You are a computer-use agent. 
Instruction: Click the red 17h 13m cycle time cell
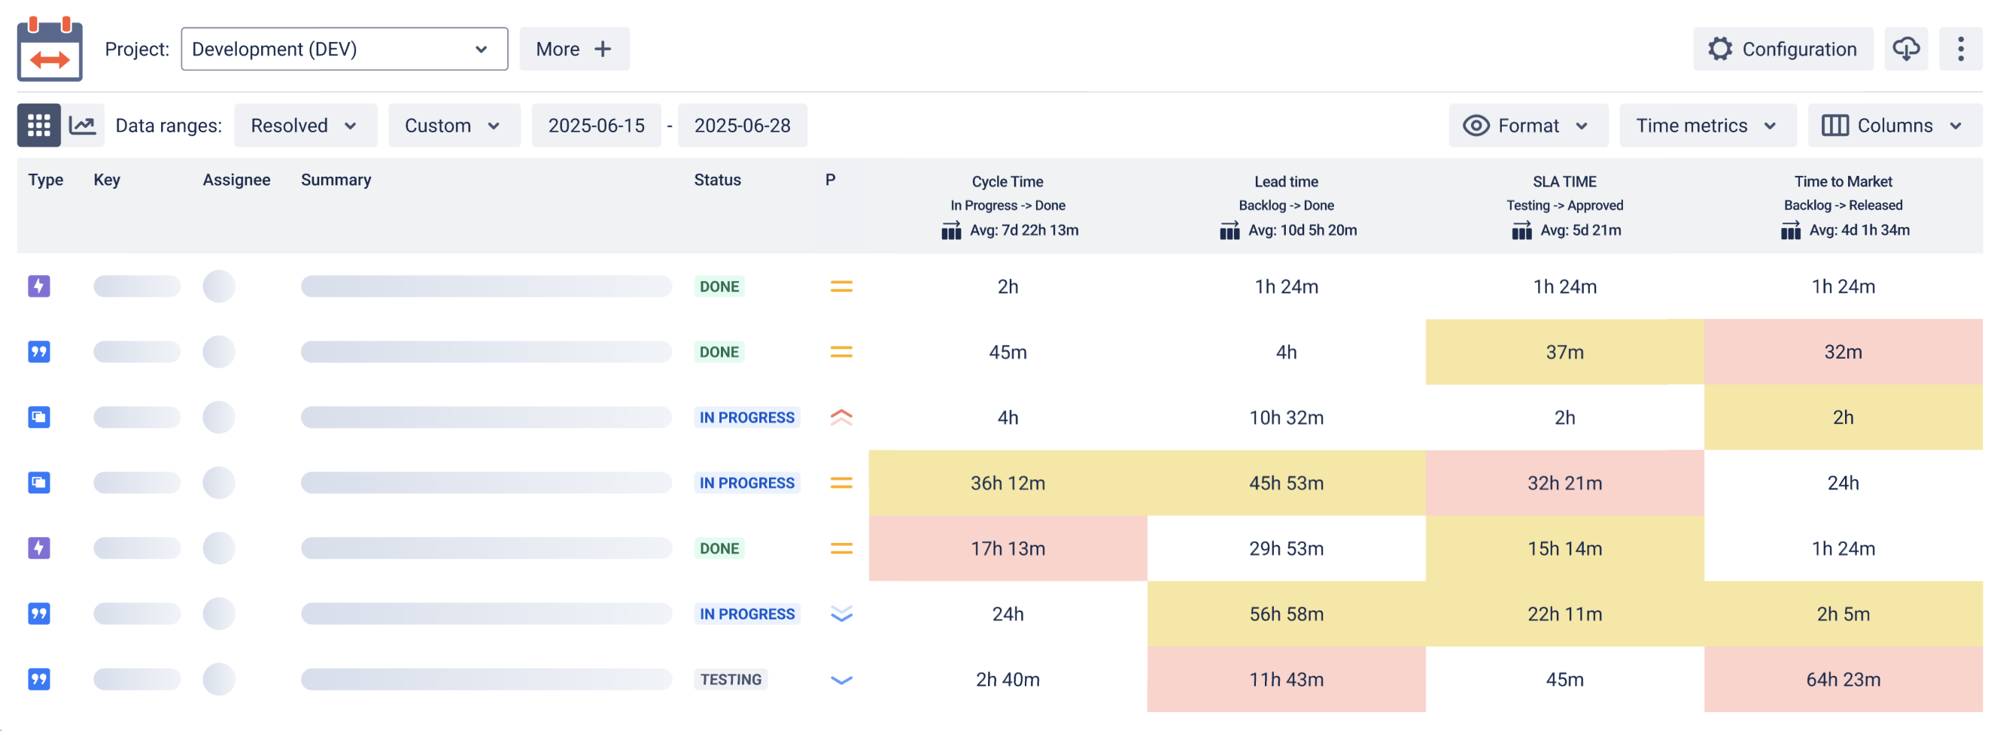click(x=1008, y=548)
